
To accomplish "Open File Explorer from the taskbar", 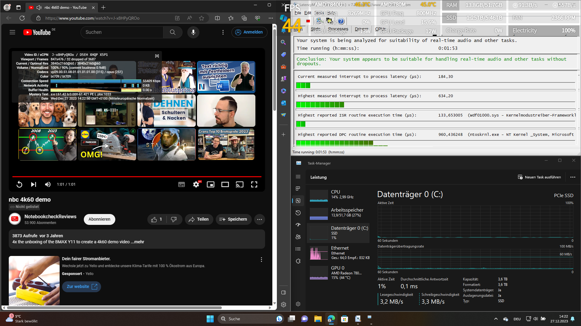I will tap(318, 319).
